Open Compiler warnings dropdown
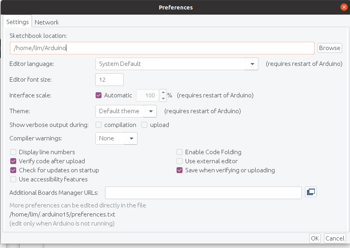 (131, 138)
